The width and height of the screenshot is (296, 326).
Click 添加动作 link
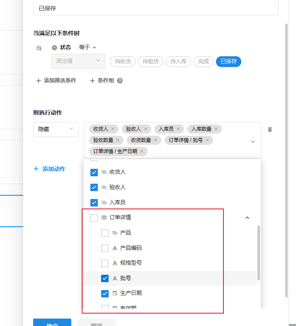[x=50, y=169]
